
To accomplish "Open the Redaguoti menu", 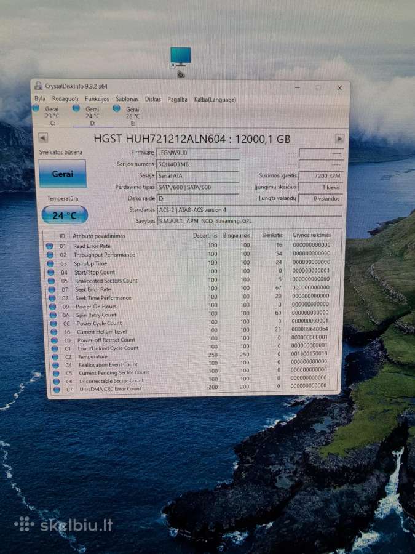I will 65,99.
